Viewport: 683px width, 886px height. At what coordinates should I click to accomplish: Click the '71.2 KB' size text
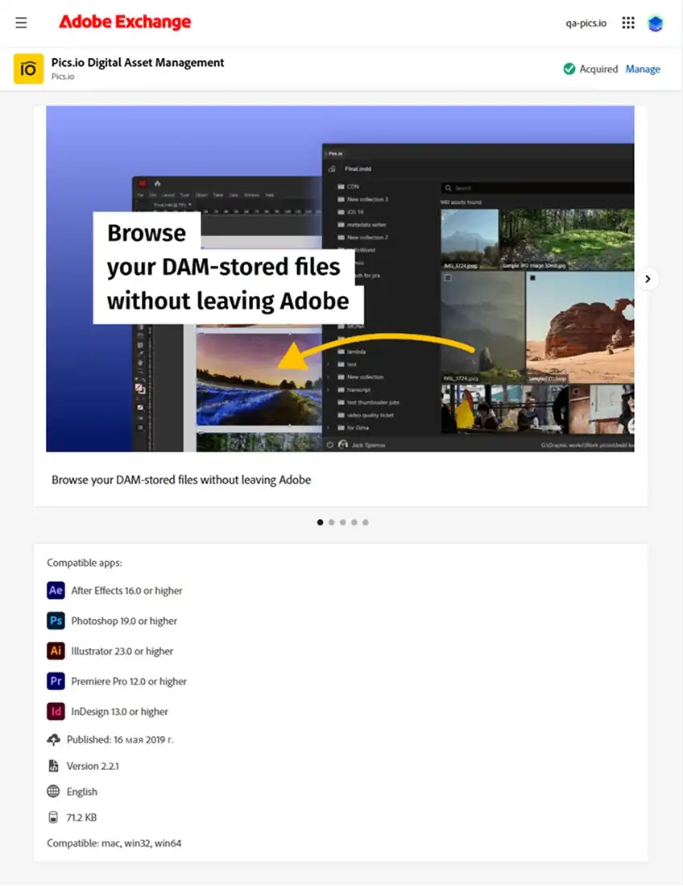coord(81,817)
